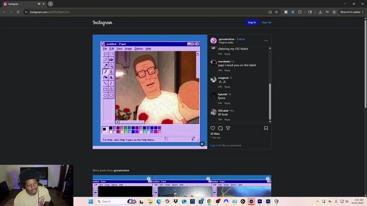Open the 369.abel commenter profile

coord(223,111)
